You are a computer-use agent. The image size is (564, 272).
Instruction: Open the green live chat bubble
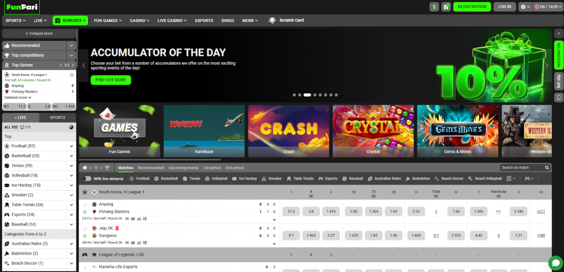tap(555, 263)
